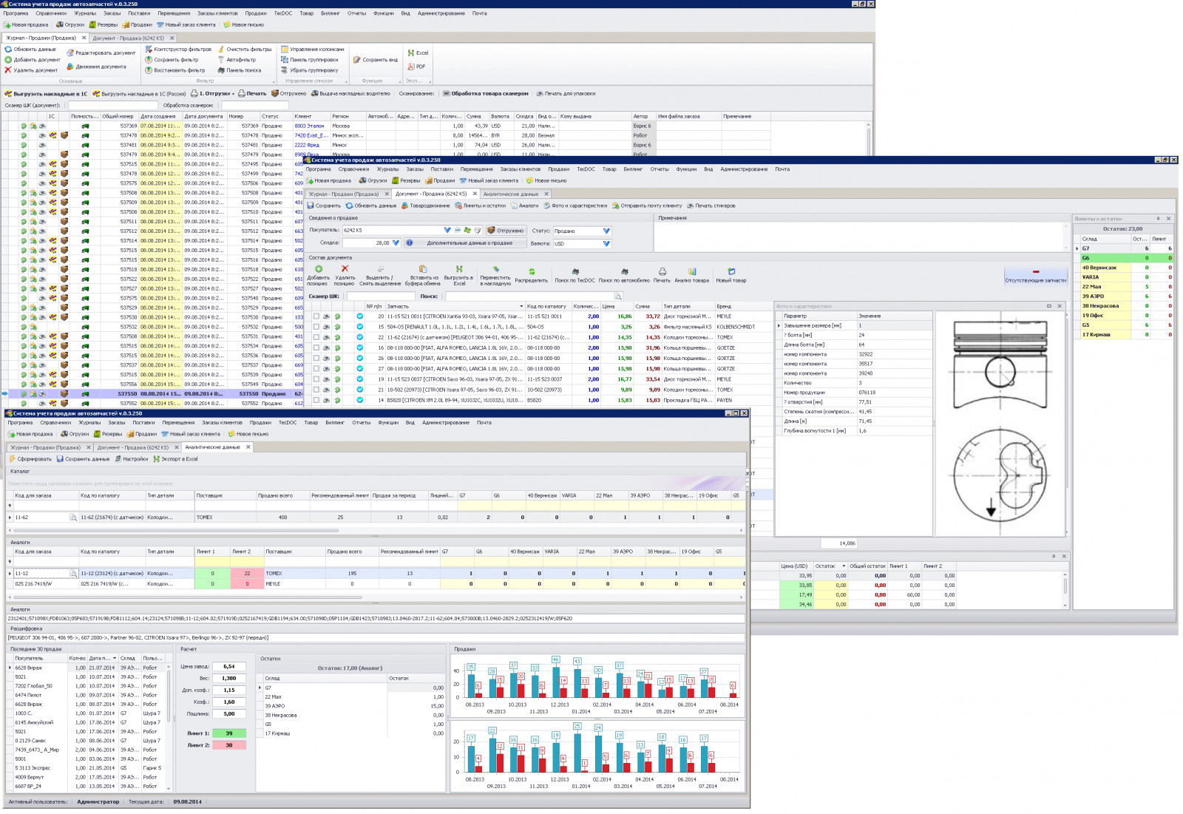Open Статус dropdown showing Продано
1183x814 pixels.
pos(606,231)
